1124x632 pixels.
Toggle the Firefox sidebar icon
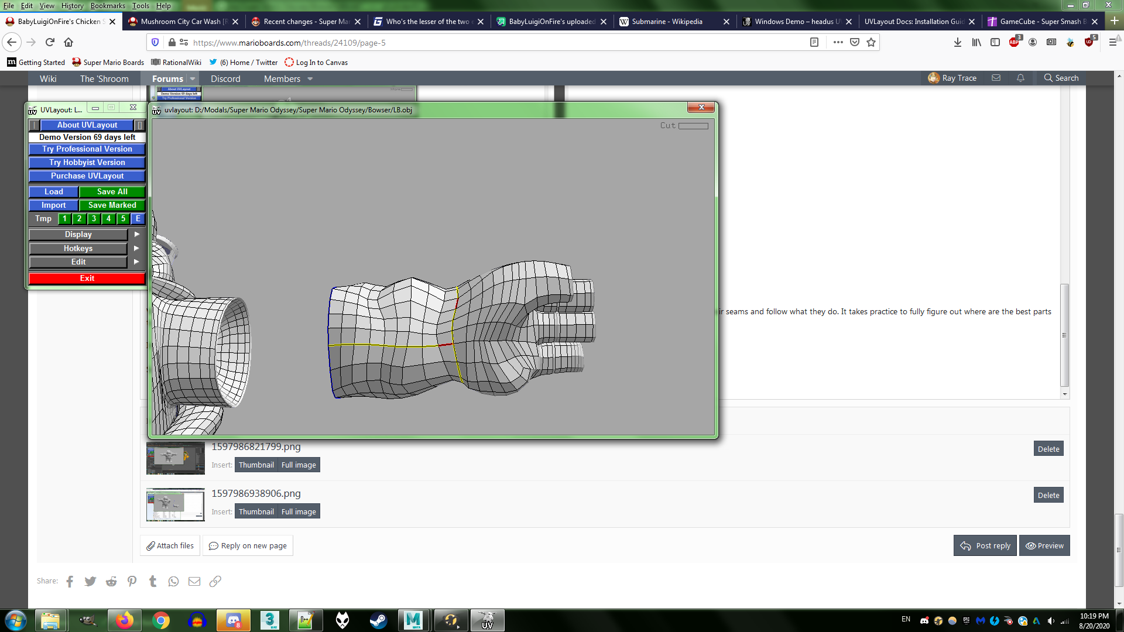tap(995, 42)
